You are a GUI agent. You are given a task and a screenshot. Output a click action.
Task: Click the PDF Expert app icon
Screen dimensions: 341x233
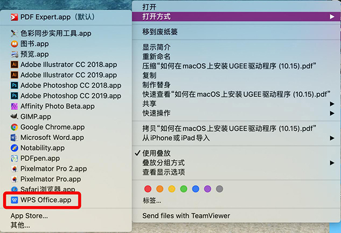(15, 17)
